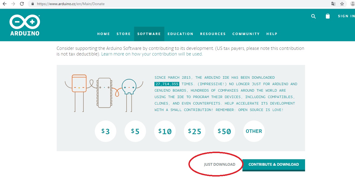Click the browser forward arrow
Viewport: 355px width, 187px height.
[13, 4]
